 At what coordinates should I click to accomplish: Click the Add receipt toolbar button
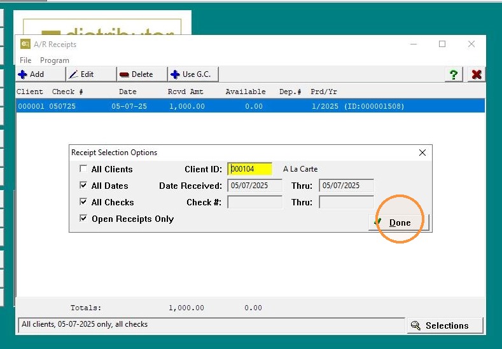(40, 74)
